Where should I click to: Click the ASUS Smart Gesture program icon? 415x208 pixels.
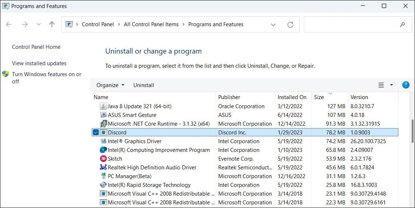103,115
